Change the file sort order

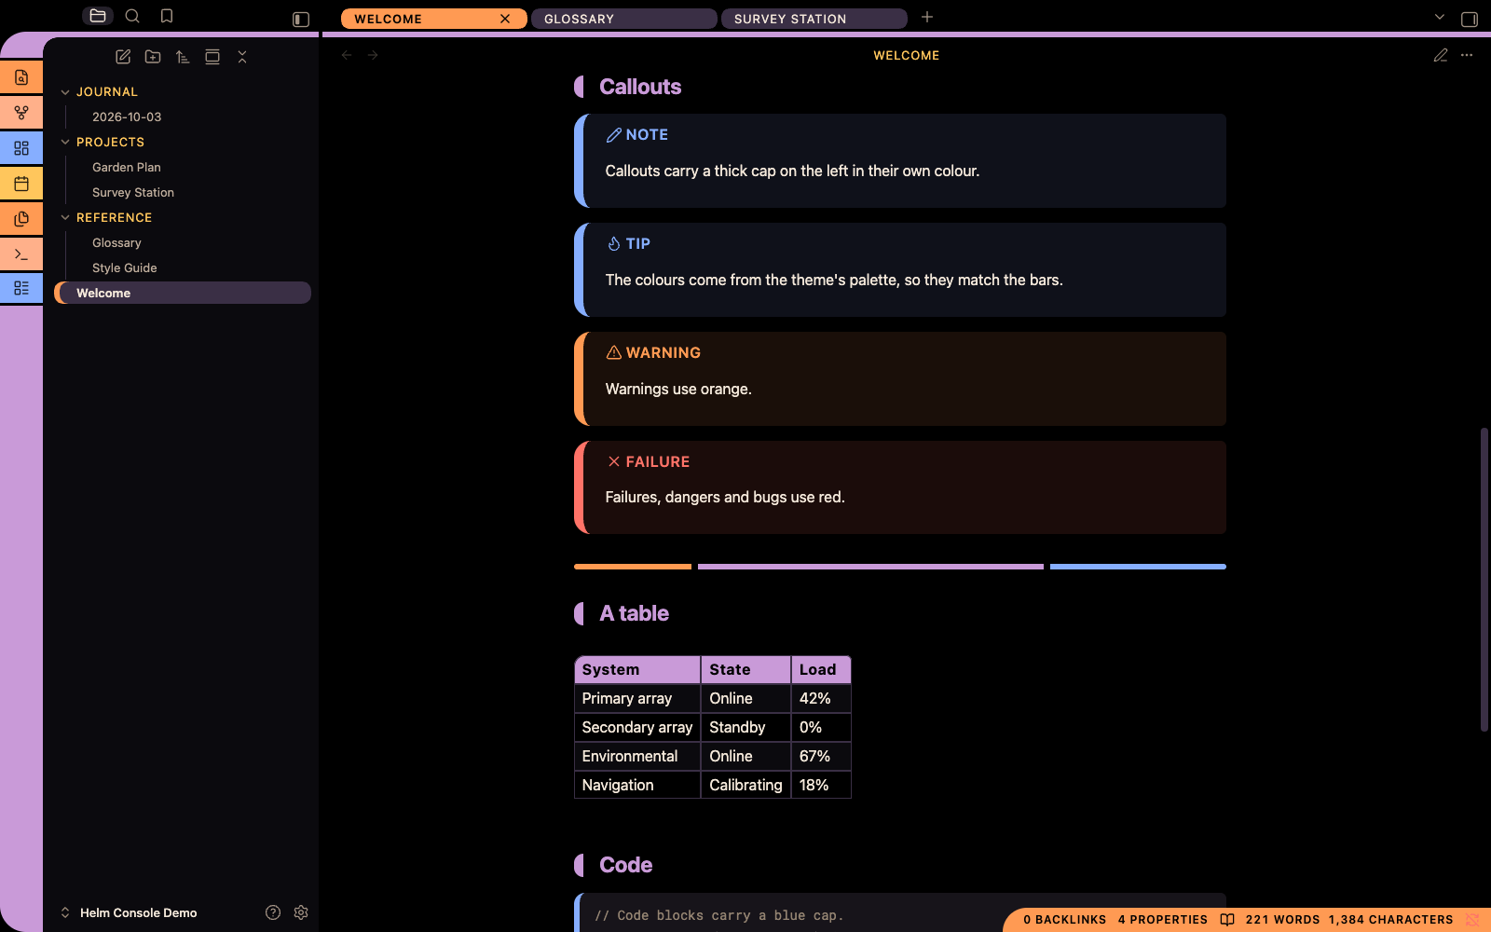pyautogui.click(x=183, y=57)
